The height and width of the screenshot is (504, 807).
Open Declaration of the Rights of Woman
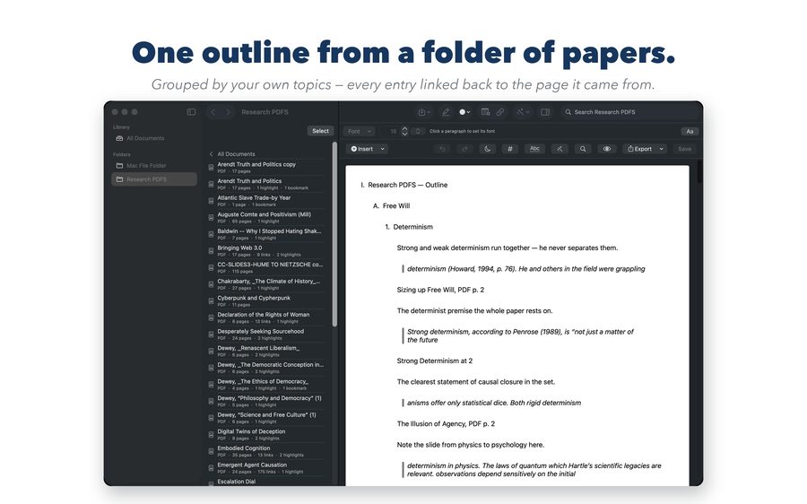click(x=266, y=317)
